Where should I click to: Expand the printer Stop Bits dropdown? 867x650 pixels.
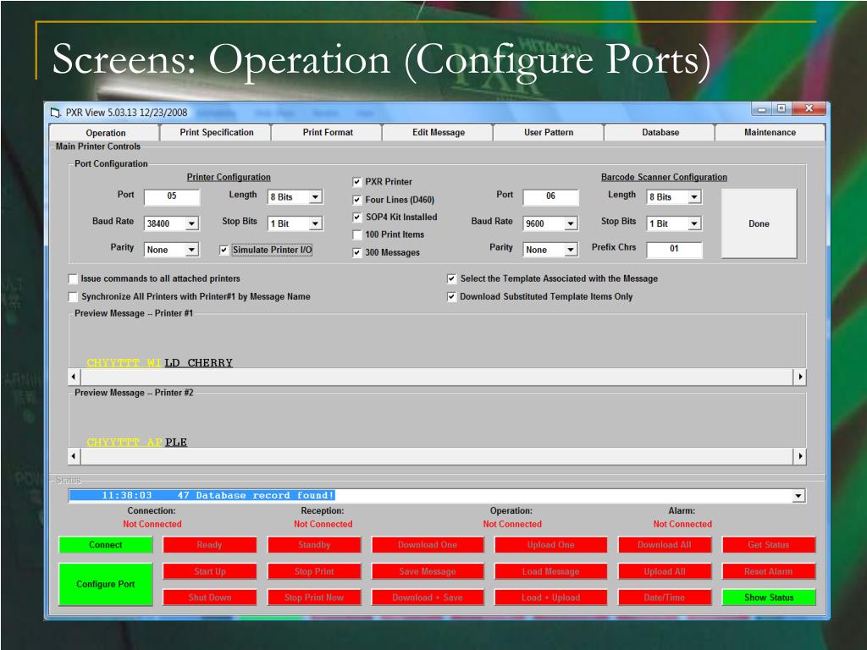[x=315, y=223]
